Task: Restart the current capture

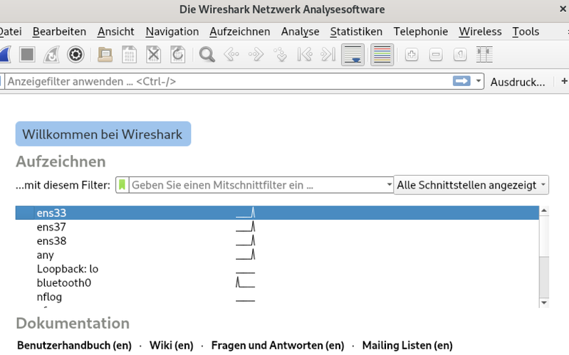Action: [51, 55]
